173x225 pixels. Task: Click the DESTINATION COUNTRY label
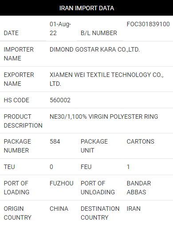click(x=100, y=213)
